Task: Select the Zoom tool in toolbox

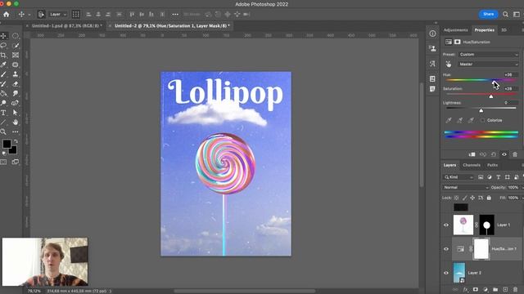Action: coord(3,132)
